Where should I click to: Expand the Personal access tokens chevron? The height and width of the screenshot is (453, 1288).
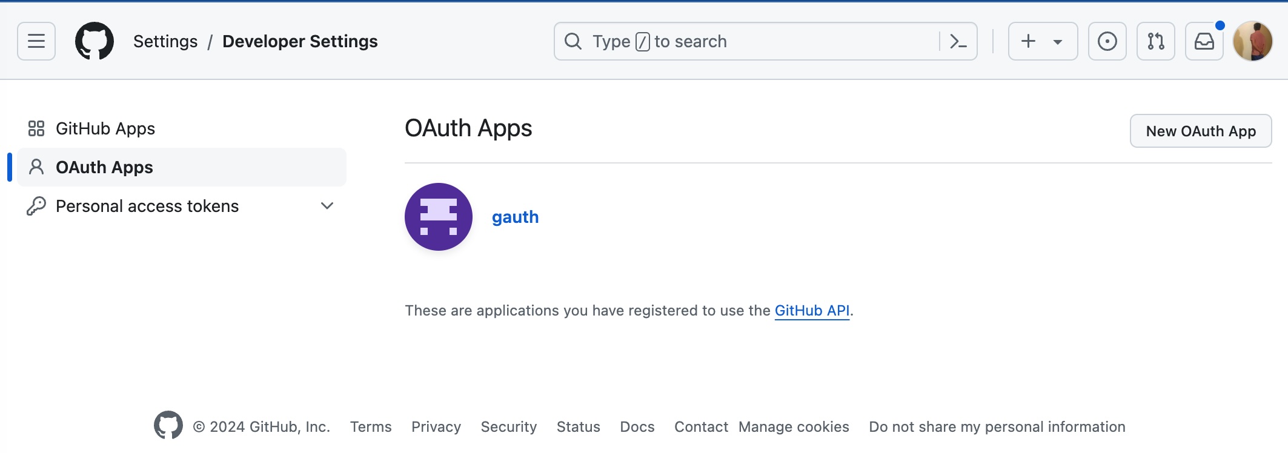(x=327, y=206)
